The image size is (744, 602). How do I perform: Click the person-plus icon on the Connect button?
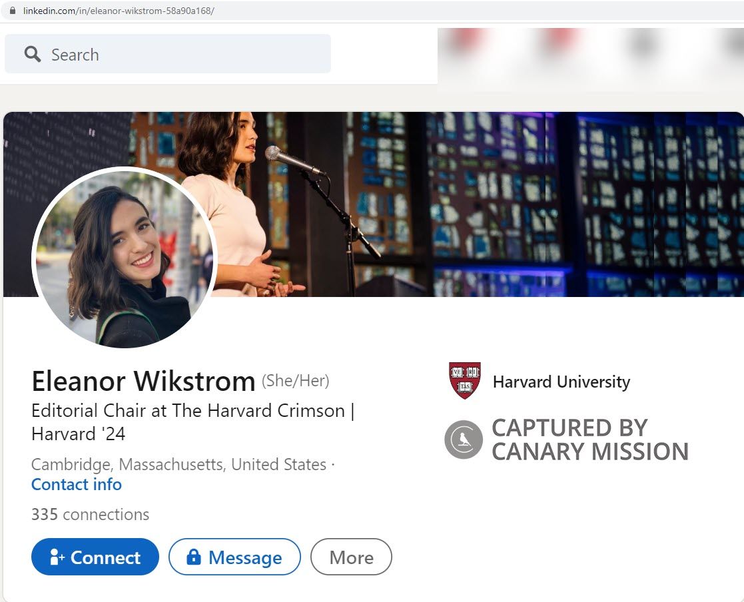(x=55, y=557)
